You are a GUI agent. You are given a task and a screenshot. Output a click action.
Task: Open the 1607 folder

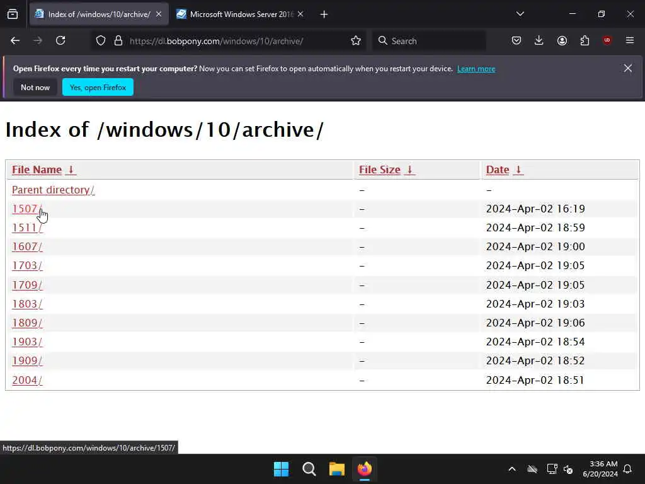tap(26, 246)
